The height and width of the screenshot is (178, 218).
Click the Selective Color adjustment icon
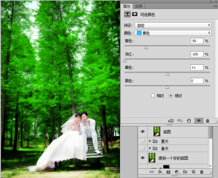coord(127,14)
